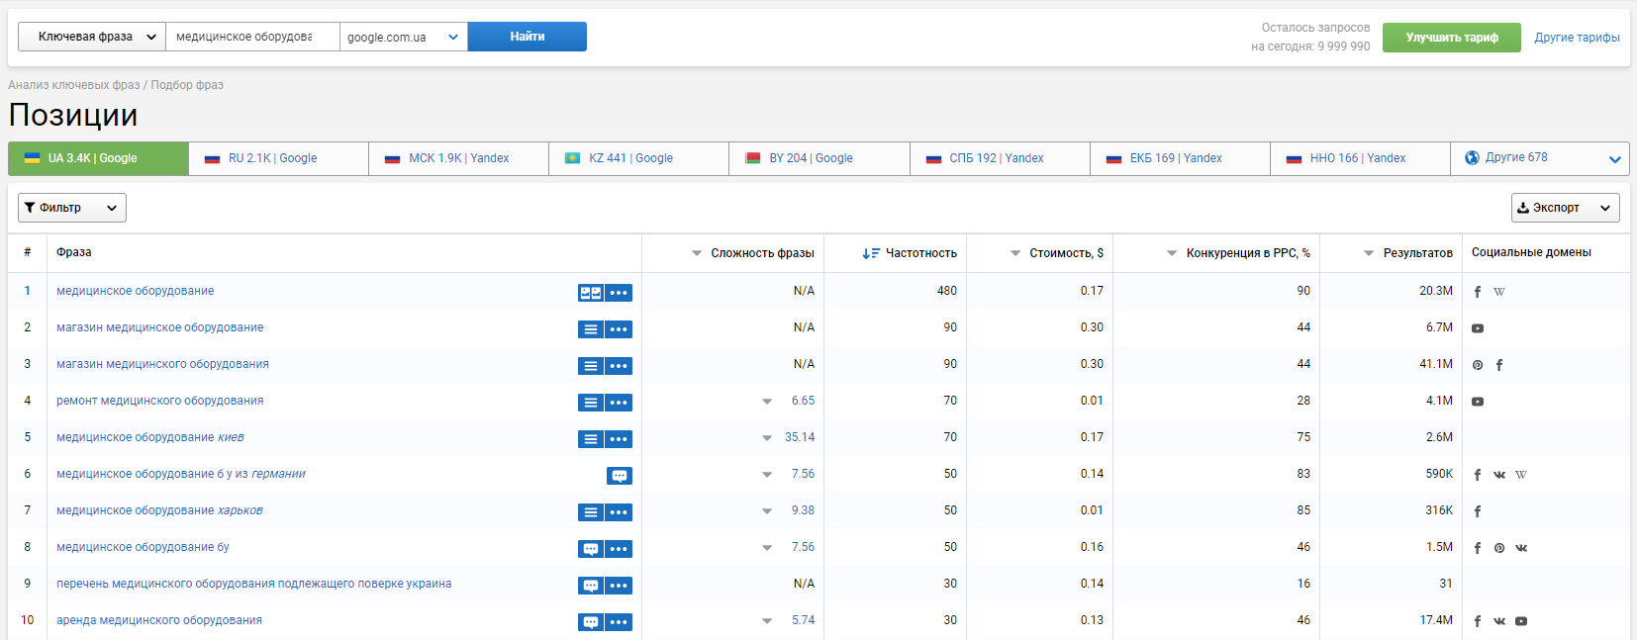Viewport: 1637px width, 640px height.
Task: Open SERP features icon for медицинское оборудование row
Action: [x=591, y=293]
